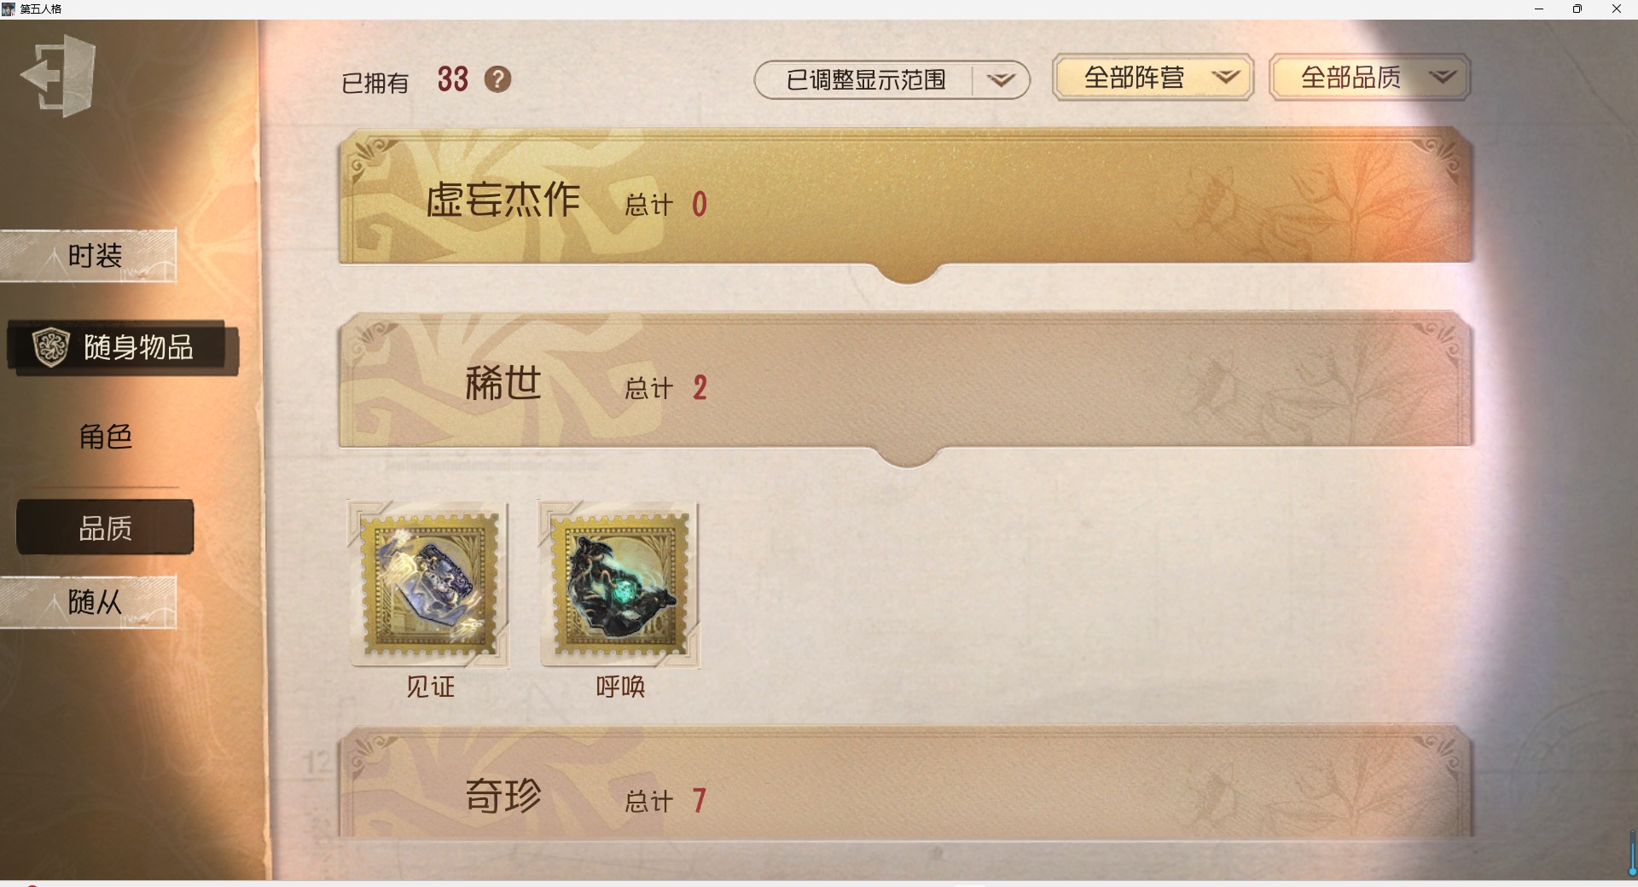1638x887 pixels.
Task: Click the game icon in title bar
Action: (9, 9)
